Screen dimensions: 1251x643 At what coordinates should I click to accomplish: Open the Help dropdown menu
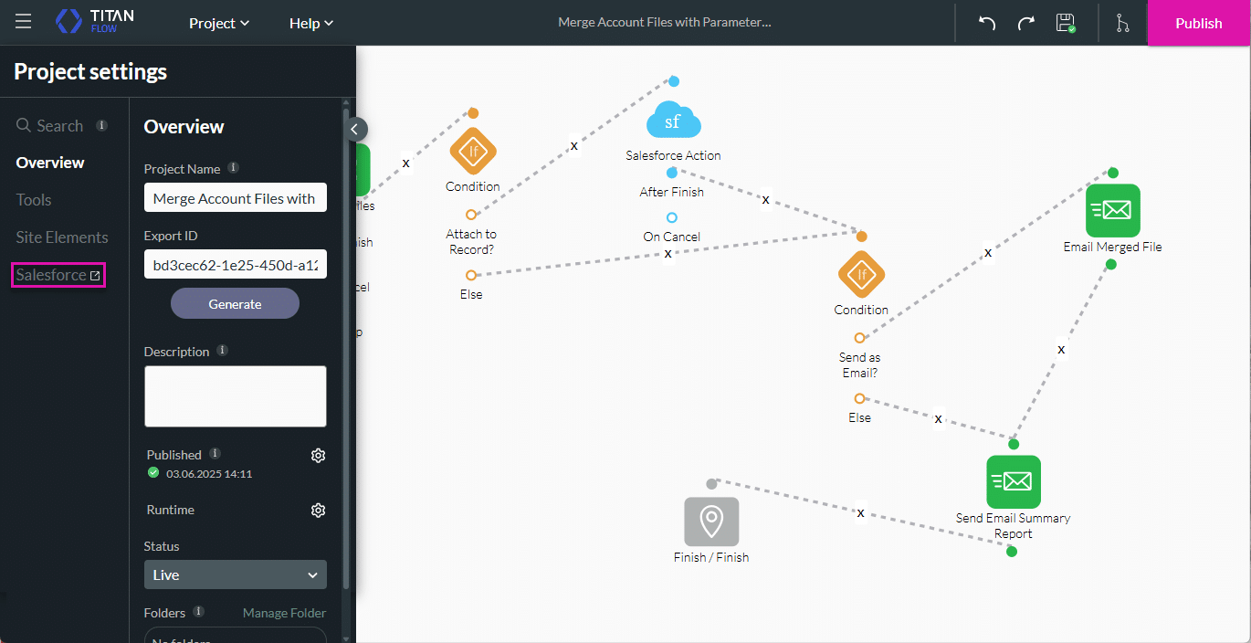point(311,23)
